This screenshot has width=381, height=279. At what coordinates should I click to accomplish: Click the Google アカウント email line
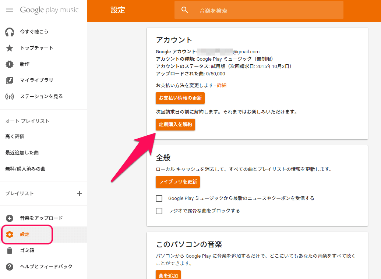(208, 52)
